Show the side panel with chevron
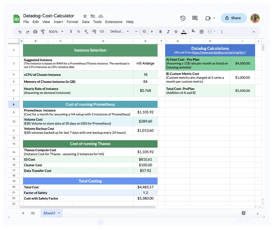 258,214
